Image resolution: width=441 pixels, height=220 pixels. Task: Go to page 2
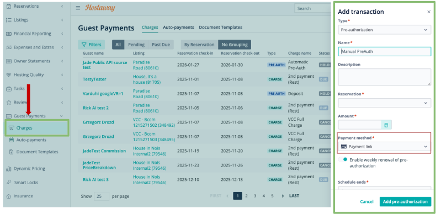tap(246, 196)
